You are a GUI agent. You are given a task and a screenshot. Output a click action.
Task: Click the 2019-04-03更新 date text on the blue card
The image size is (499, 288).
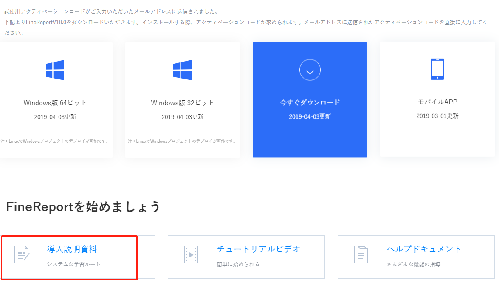coord(310,117)
